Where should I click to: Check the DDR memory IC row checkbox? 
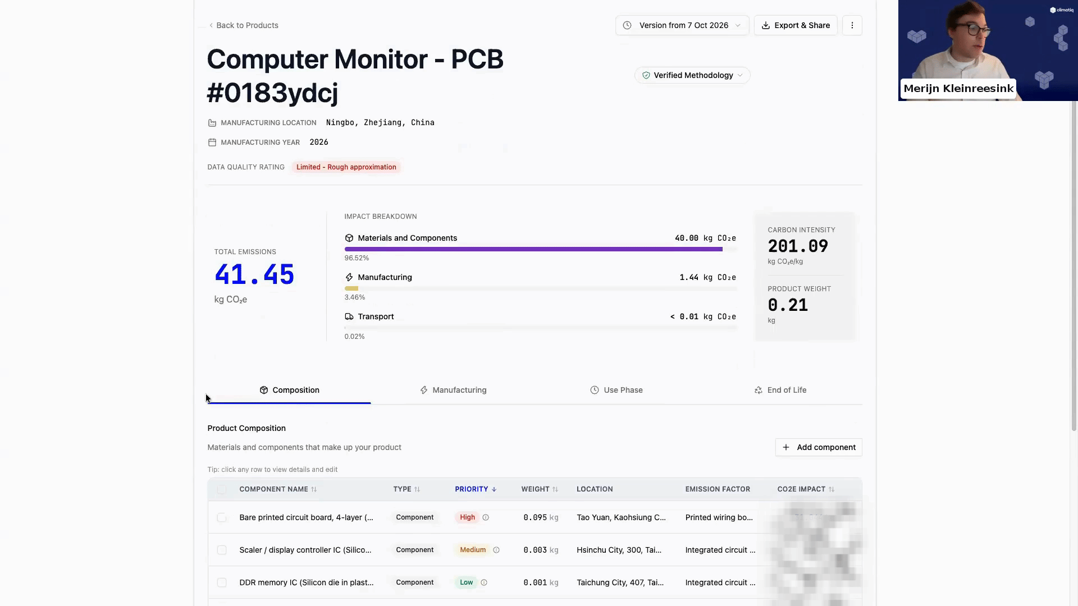click(x=222, y=582)
